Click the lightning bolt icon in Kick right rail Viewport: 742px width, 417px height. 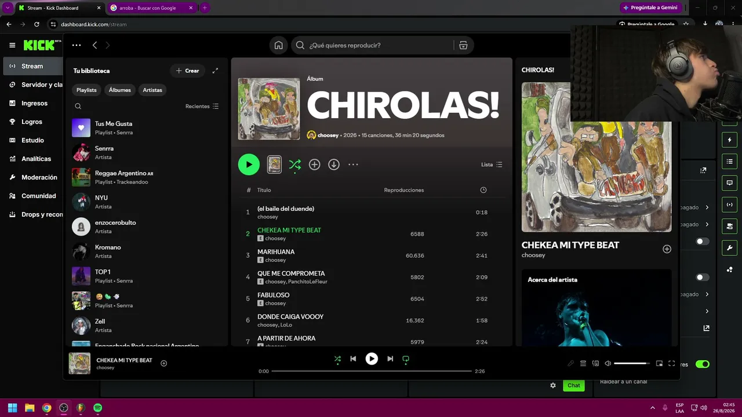pyautogui.click(x=729, y=140)
